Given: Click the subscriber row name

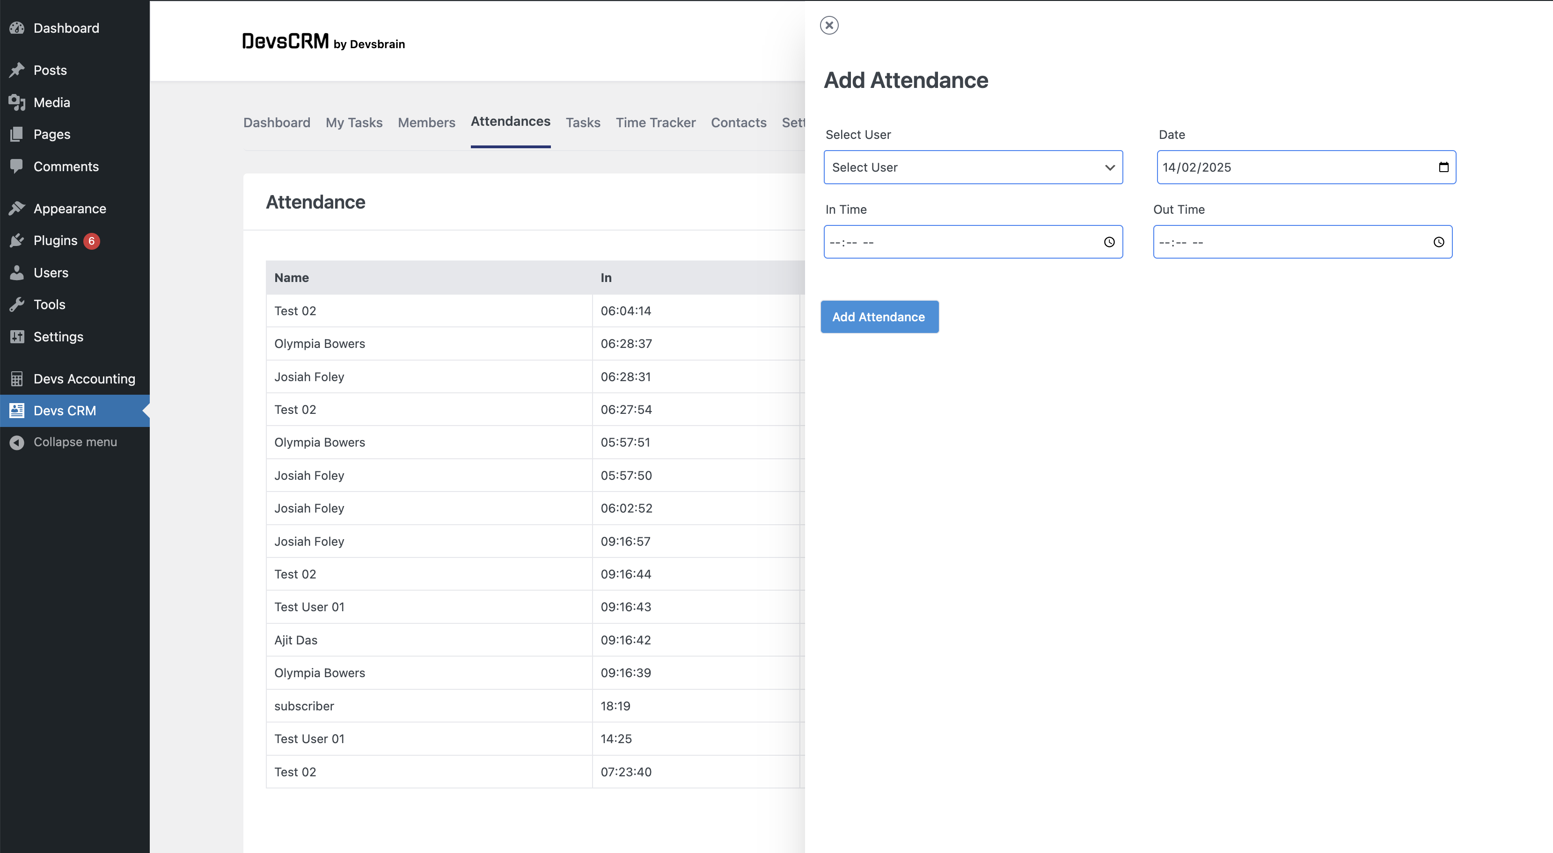Looking at the screenshot, I should [x=304, y=706].
